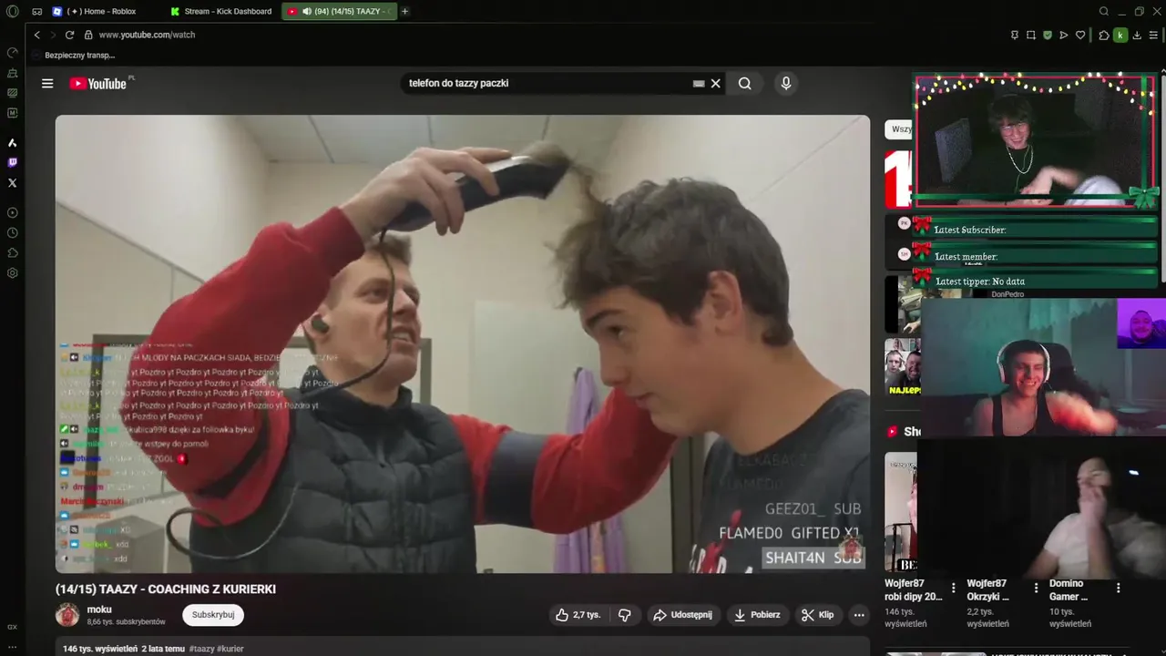The height and width of the screenshot is (656, 1166).
Task: Go forward to the next page
Action: (x=53, y=35)
